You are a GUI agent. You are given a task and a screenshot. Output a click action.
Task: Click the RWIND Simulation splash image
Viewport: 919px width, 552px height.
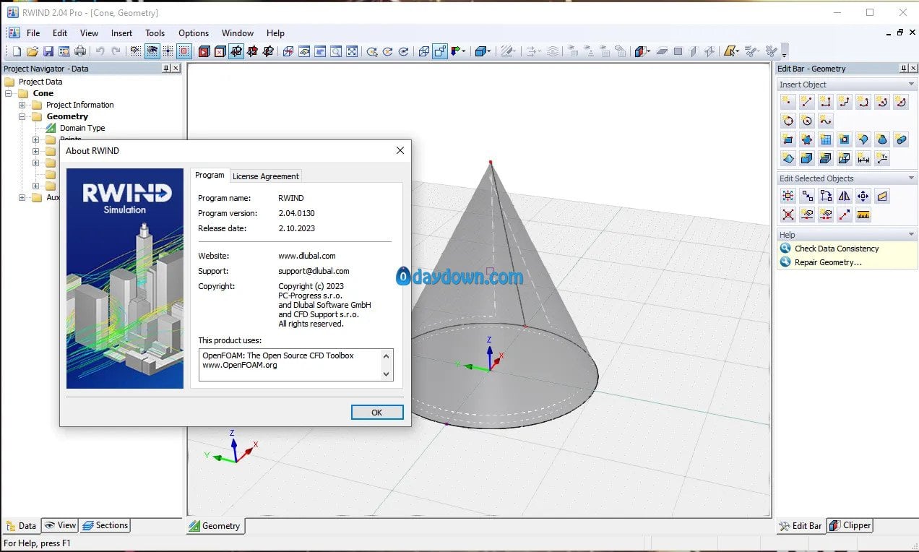(125, 278)
